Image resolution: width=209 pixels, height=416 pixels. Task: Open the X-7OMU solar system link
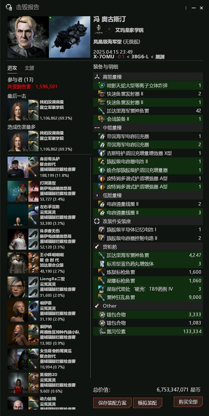[x=104, y=57]
